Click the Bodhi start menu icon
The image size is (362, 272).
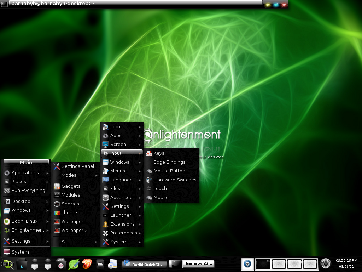(x=8, y=264)
